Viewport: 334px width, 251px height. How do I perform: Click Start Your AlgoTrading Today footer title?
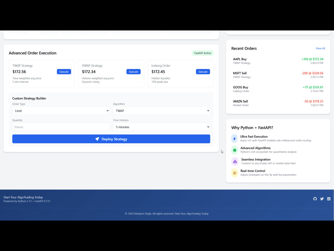click(23, 197)
